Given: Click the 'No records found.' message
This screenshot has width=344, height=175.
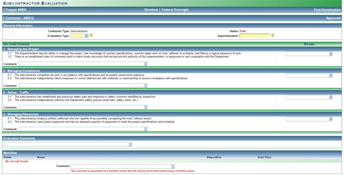Looking at the screenshot, I should [x=17, y=161].
